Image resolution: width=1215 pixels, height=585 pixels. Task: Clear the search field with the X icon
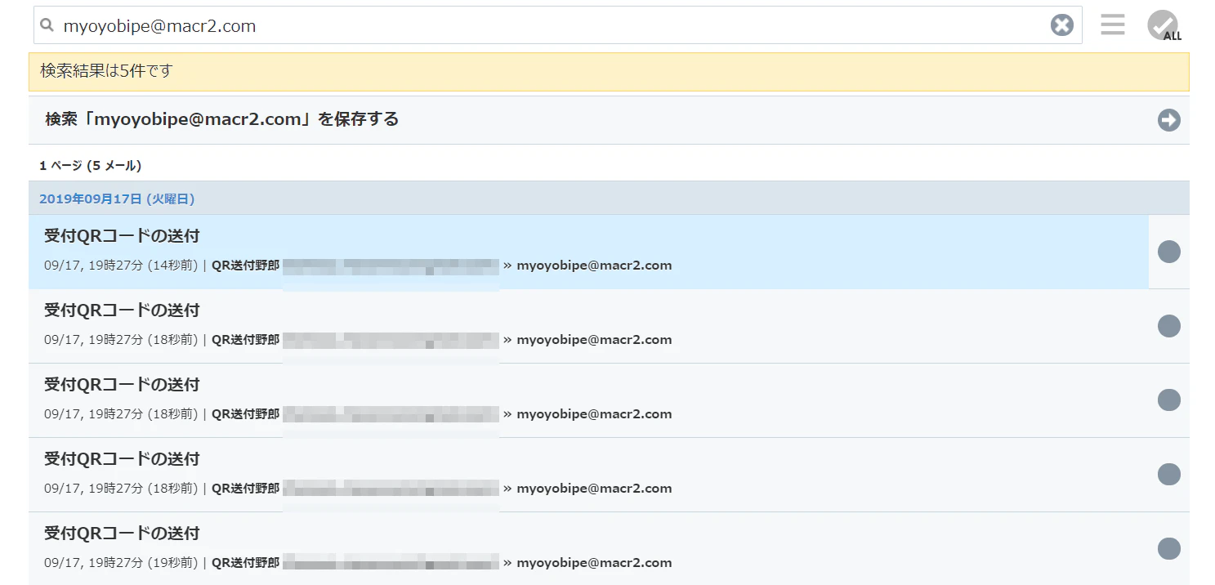[x=1061, y=25]
